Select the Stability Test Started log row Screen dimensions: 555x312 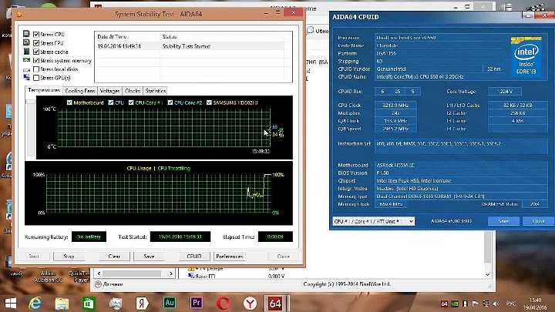pyautogui.click(x=190, y=46)
